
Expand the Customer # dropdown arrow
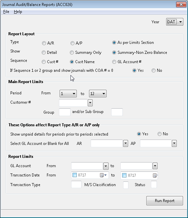click(x=90, y=103)
